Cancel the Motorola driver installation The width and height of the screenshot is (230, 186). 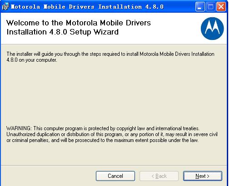click(x=115, y=176)
